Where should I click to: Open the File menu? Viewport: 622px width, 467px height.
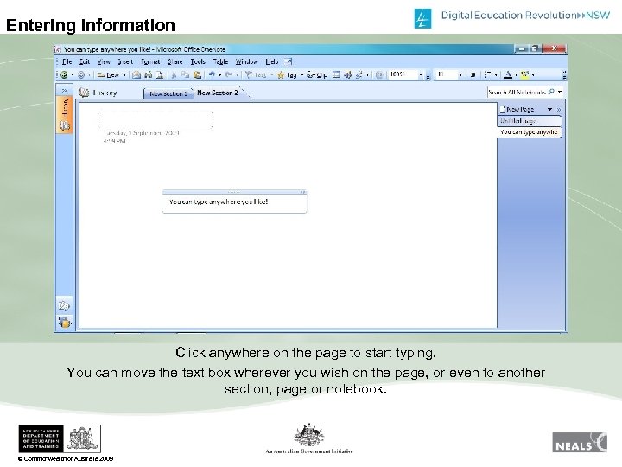(67, 61)
